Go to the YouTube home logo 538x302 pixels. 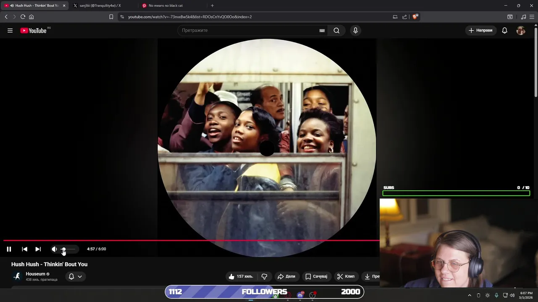click(x=33, y=31)
